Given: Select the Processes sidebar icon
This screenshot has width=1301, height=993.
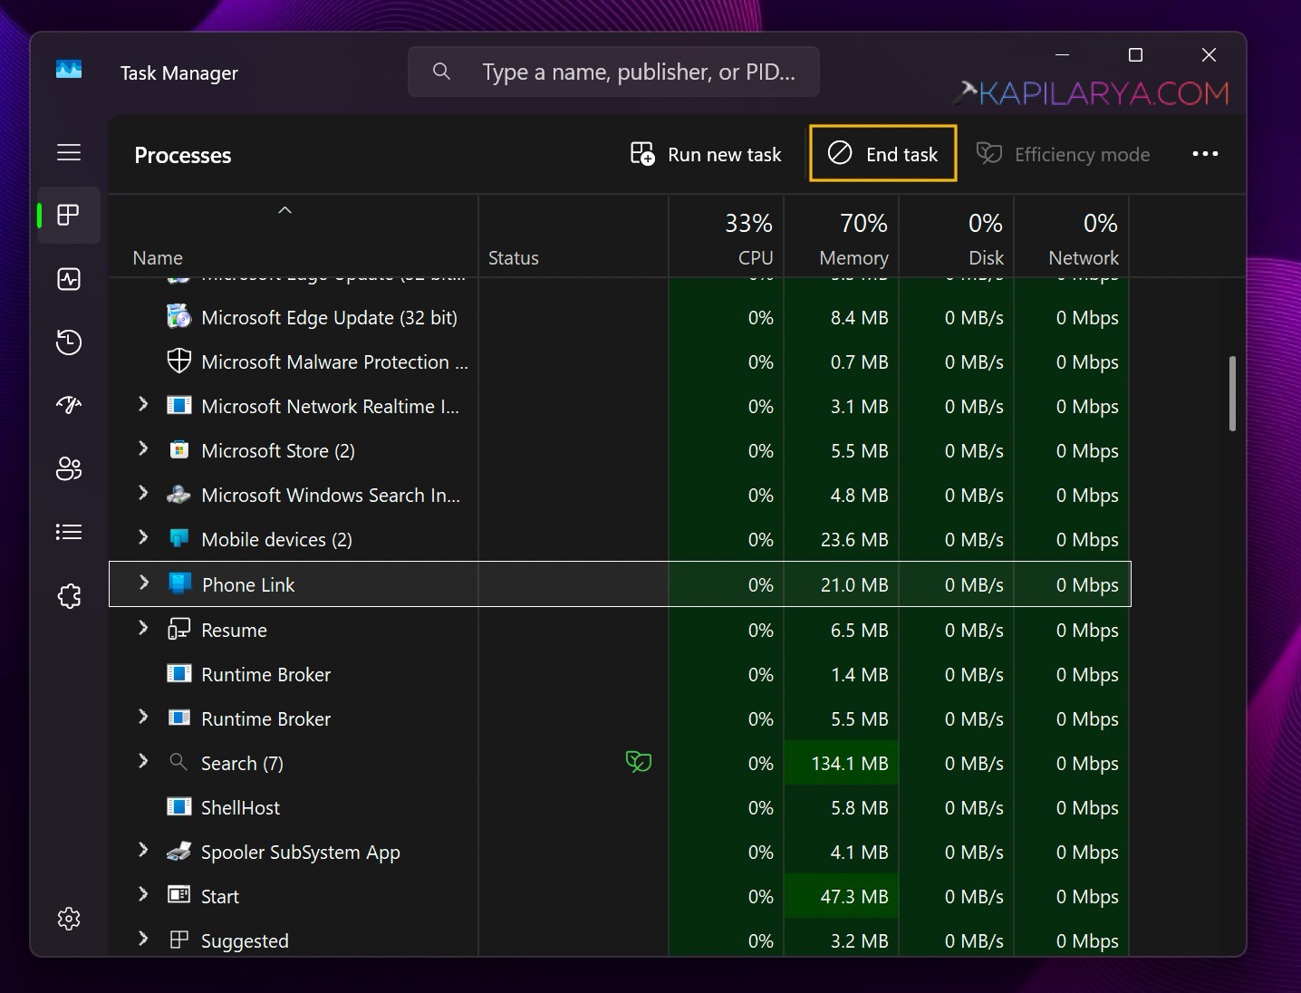Looking at the screenshot, I should 69,215.
